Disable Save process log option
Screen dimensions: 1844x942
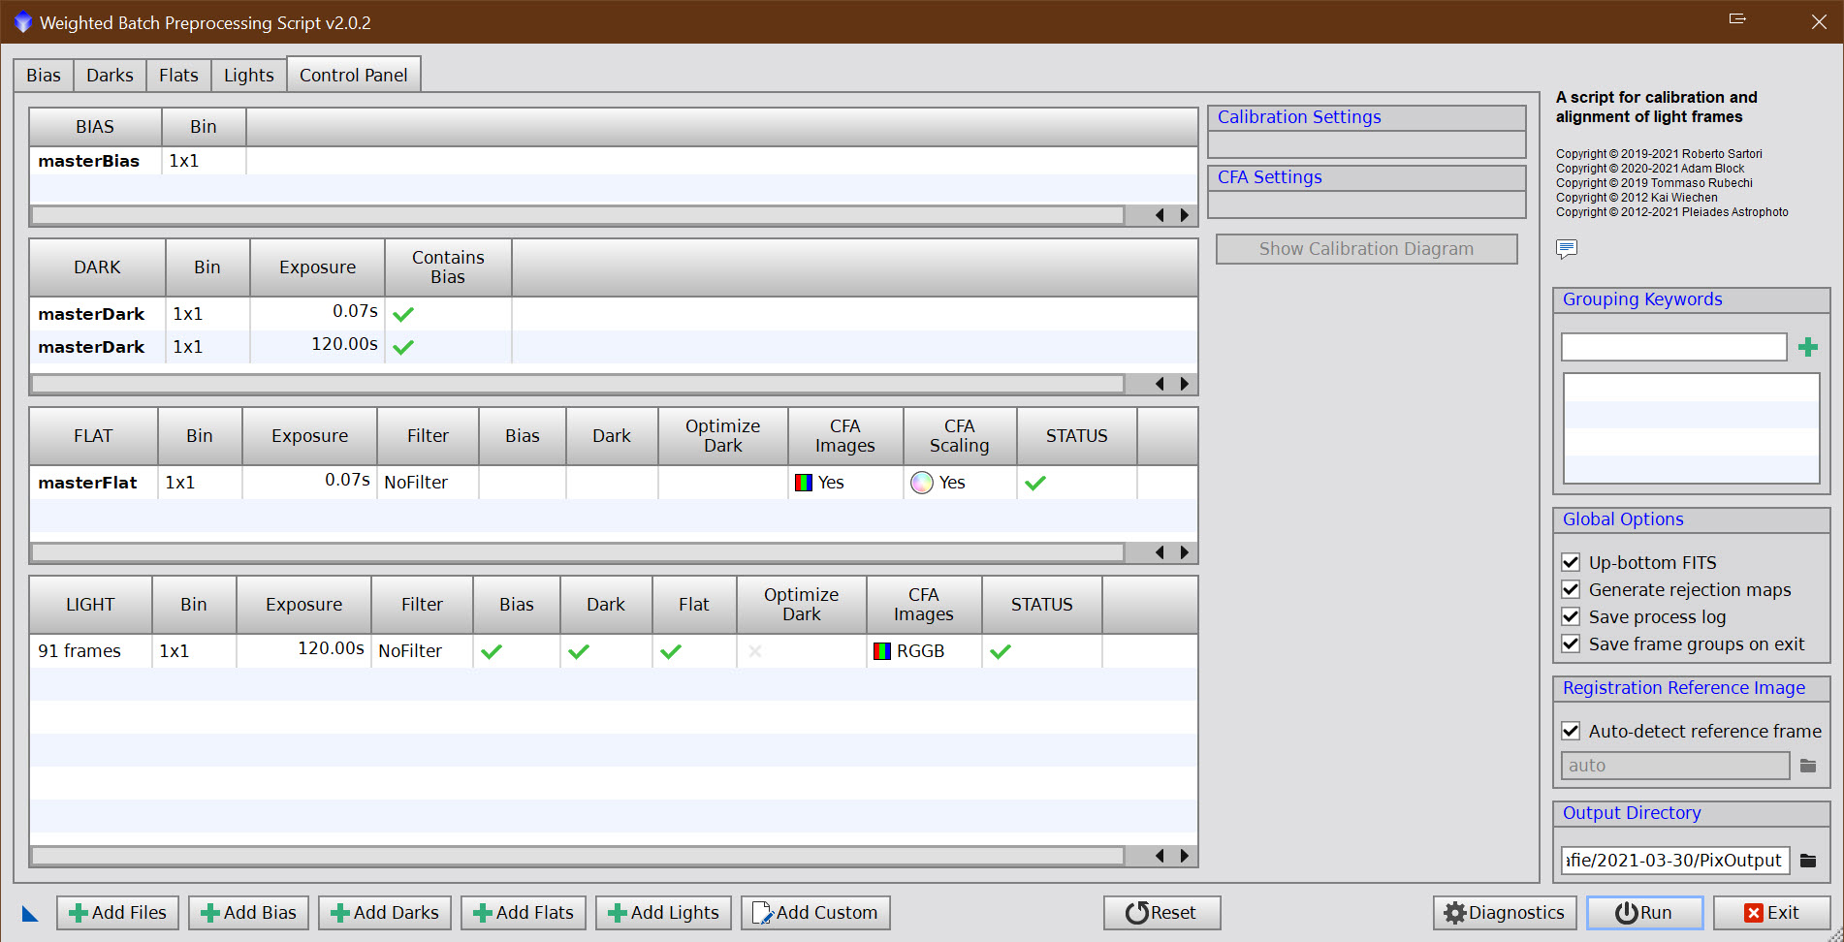click(1571, 616)
